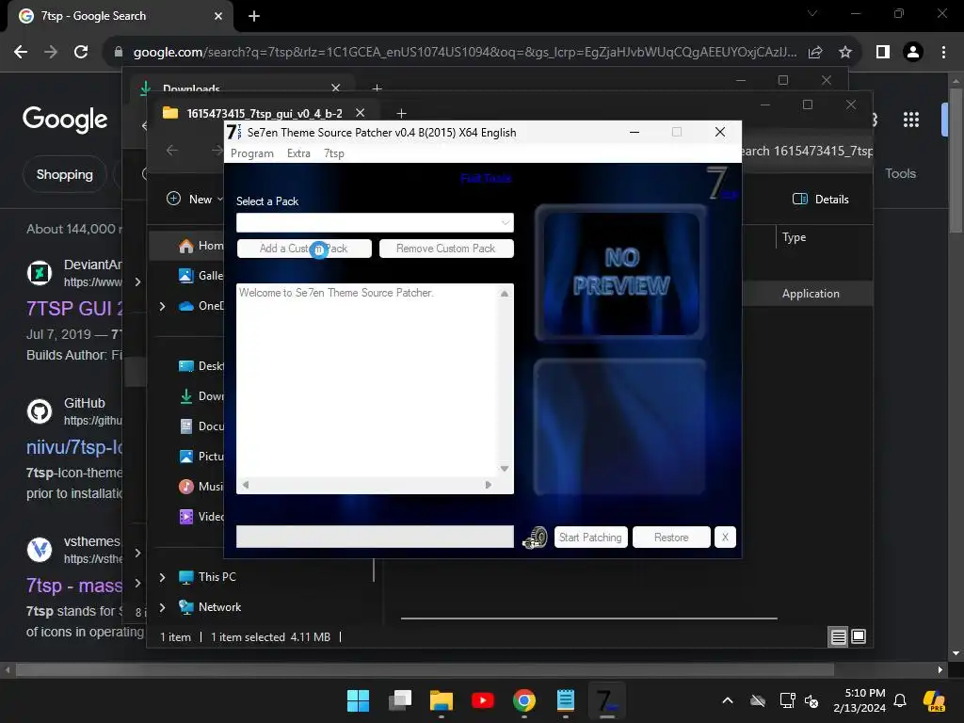Viewport: 964px width, 723px height.
Task: Open the Windows Start menu
Action: (358, 700)
